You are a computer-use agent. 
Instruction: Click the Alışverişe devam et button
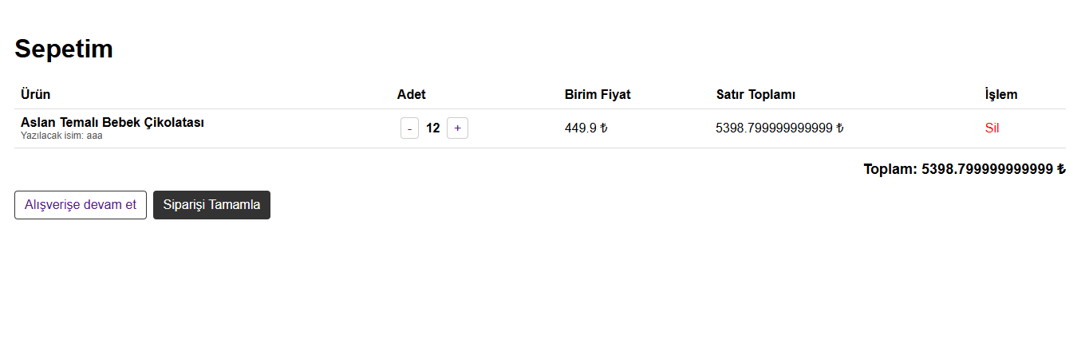pos(81,205)
